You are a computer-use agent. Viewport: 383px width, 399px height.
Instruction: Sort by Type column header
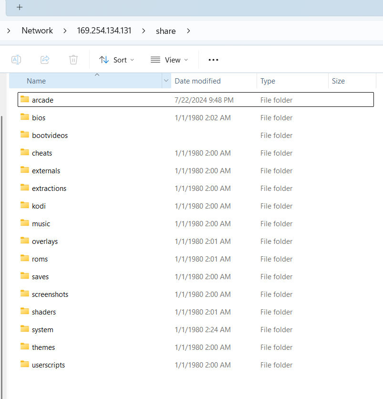pyautogui.click(x=268, y=81)
